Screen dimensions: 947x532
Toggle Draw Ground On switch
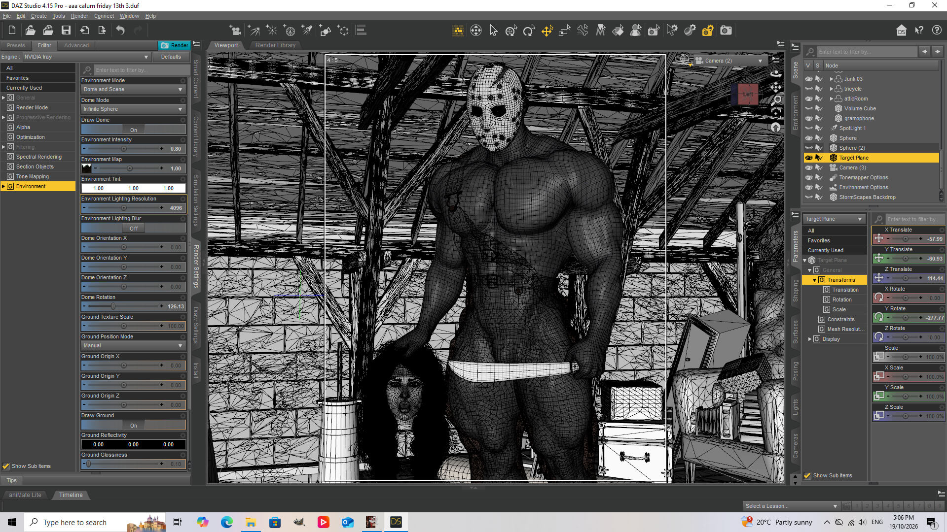click(x=133, y=426)
